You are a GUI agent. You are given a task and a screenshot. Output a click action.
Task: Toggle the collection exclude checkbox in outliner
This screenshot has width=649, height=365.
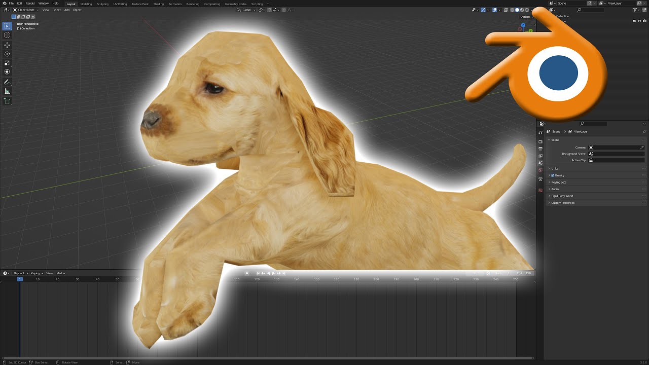(x=634, y=21)
